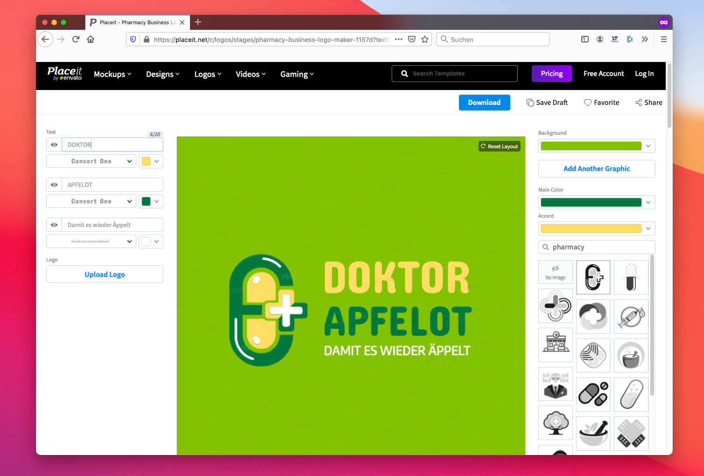Open the Gaming menu

(296, 74)
